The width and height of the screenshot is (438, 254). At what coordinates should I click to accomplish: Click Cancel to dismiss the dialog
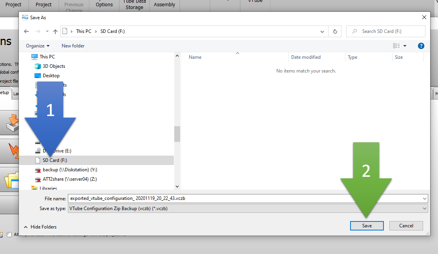pos(406,226)
